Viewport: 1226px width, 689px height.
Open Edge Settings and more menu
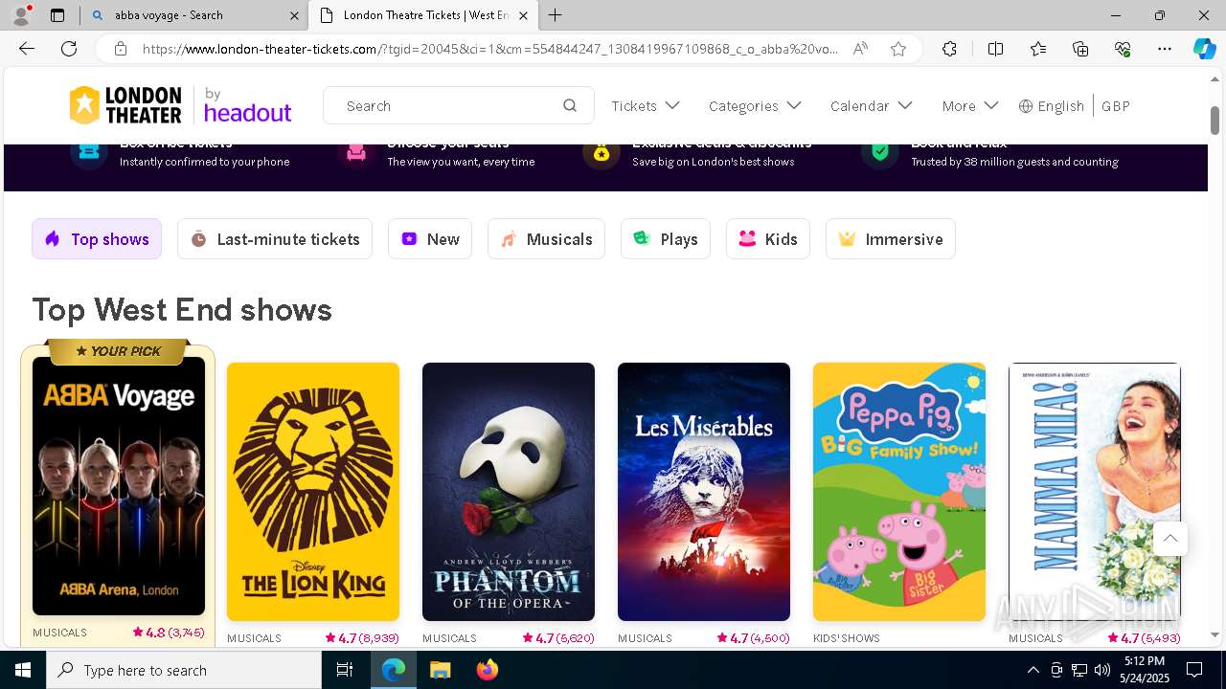pos(1165,49)
